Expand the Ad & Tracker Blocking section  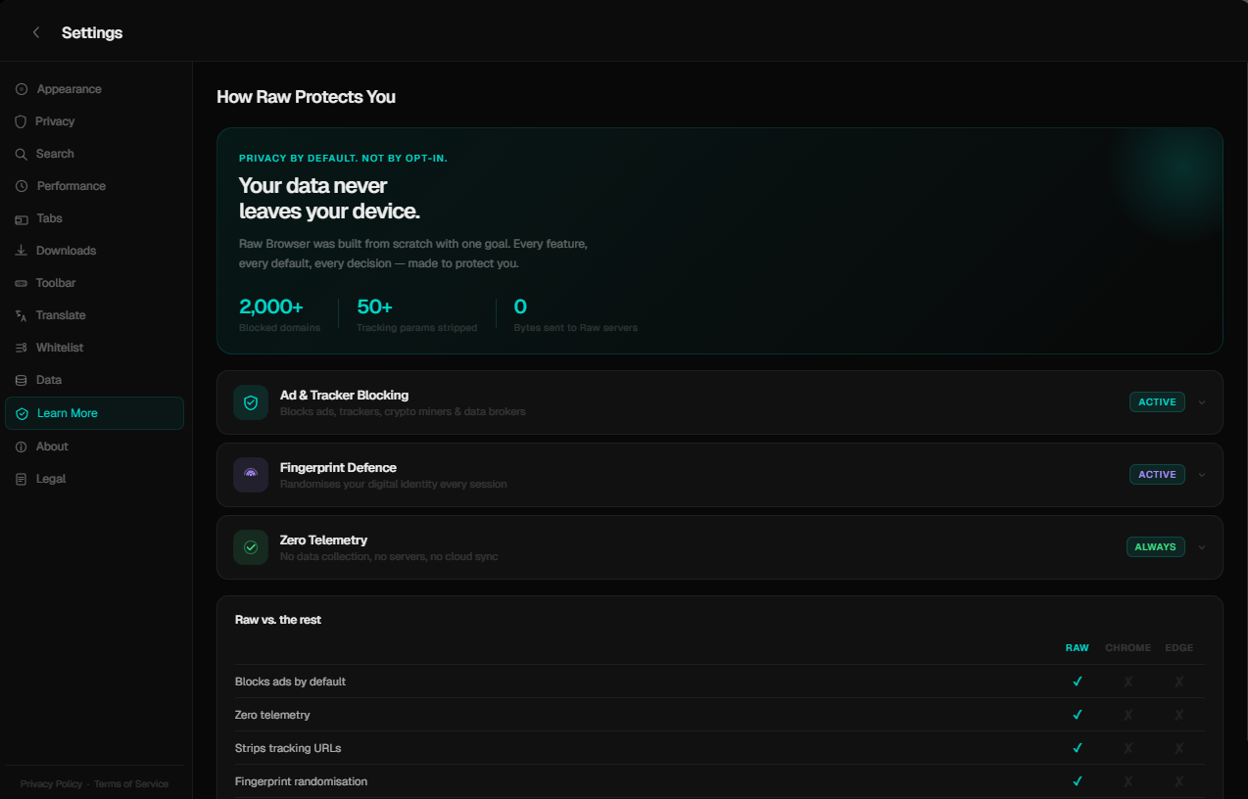click(1201, 401)
